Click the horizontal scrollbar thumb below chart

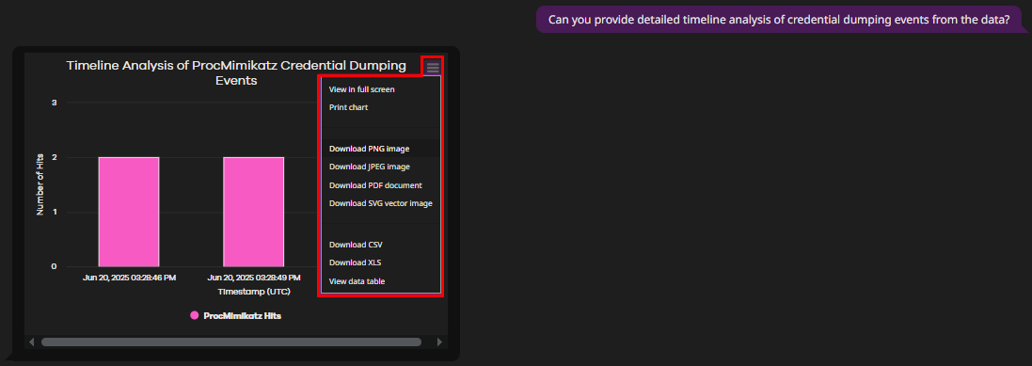pos(231,342)
